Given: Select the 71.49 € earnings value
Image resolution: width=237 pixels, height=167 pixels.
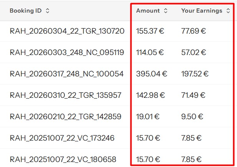Looking at the screenshot, I should [193, 95].
